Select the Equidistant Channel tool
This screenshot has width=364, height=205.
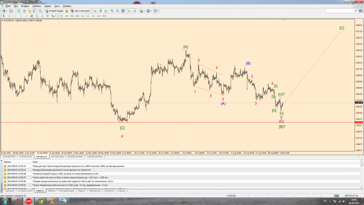[32, 16]
